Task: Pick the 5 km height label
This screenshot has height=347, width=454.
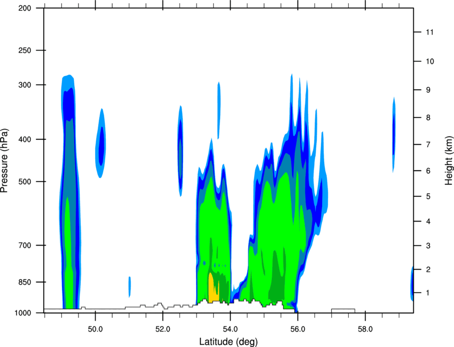Action: 428,196
